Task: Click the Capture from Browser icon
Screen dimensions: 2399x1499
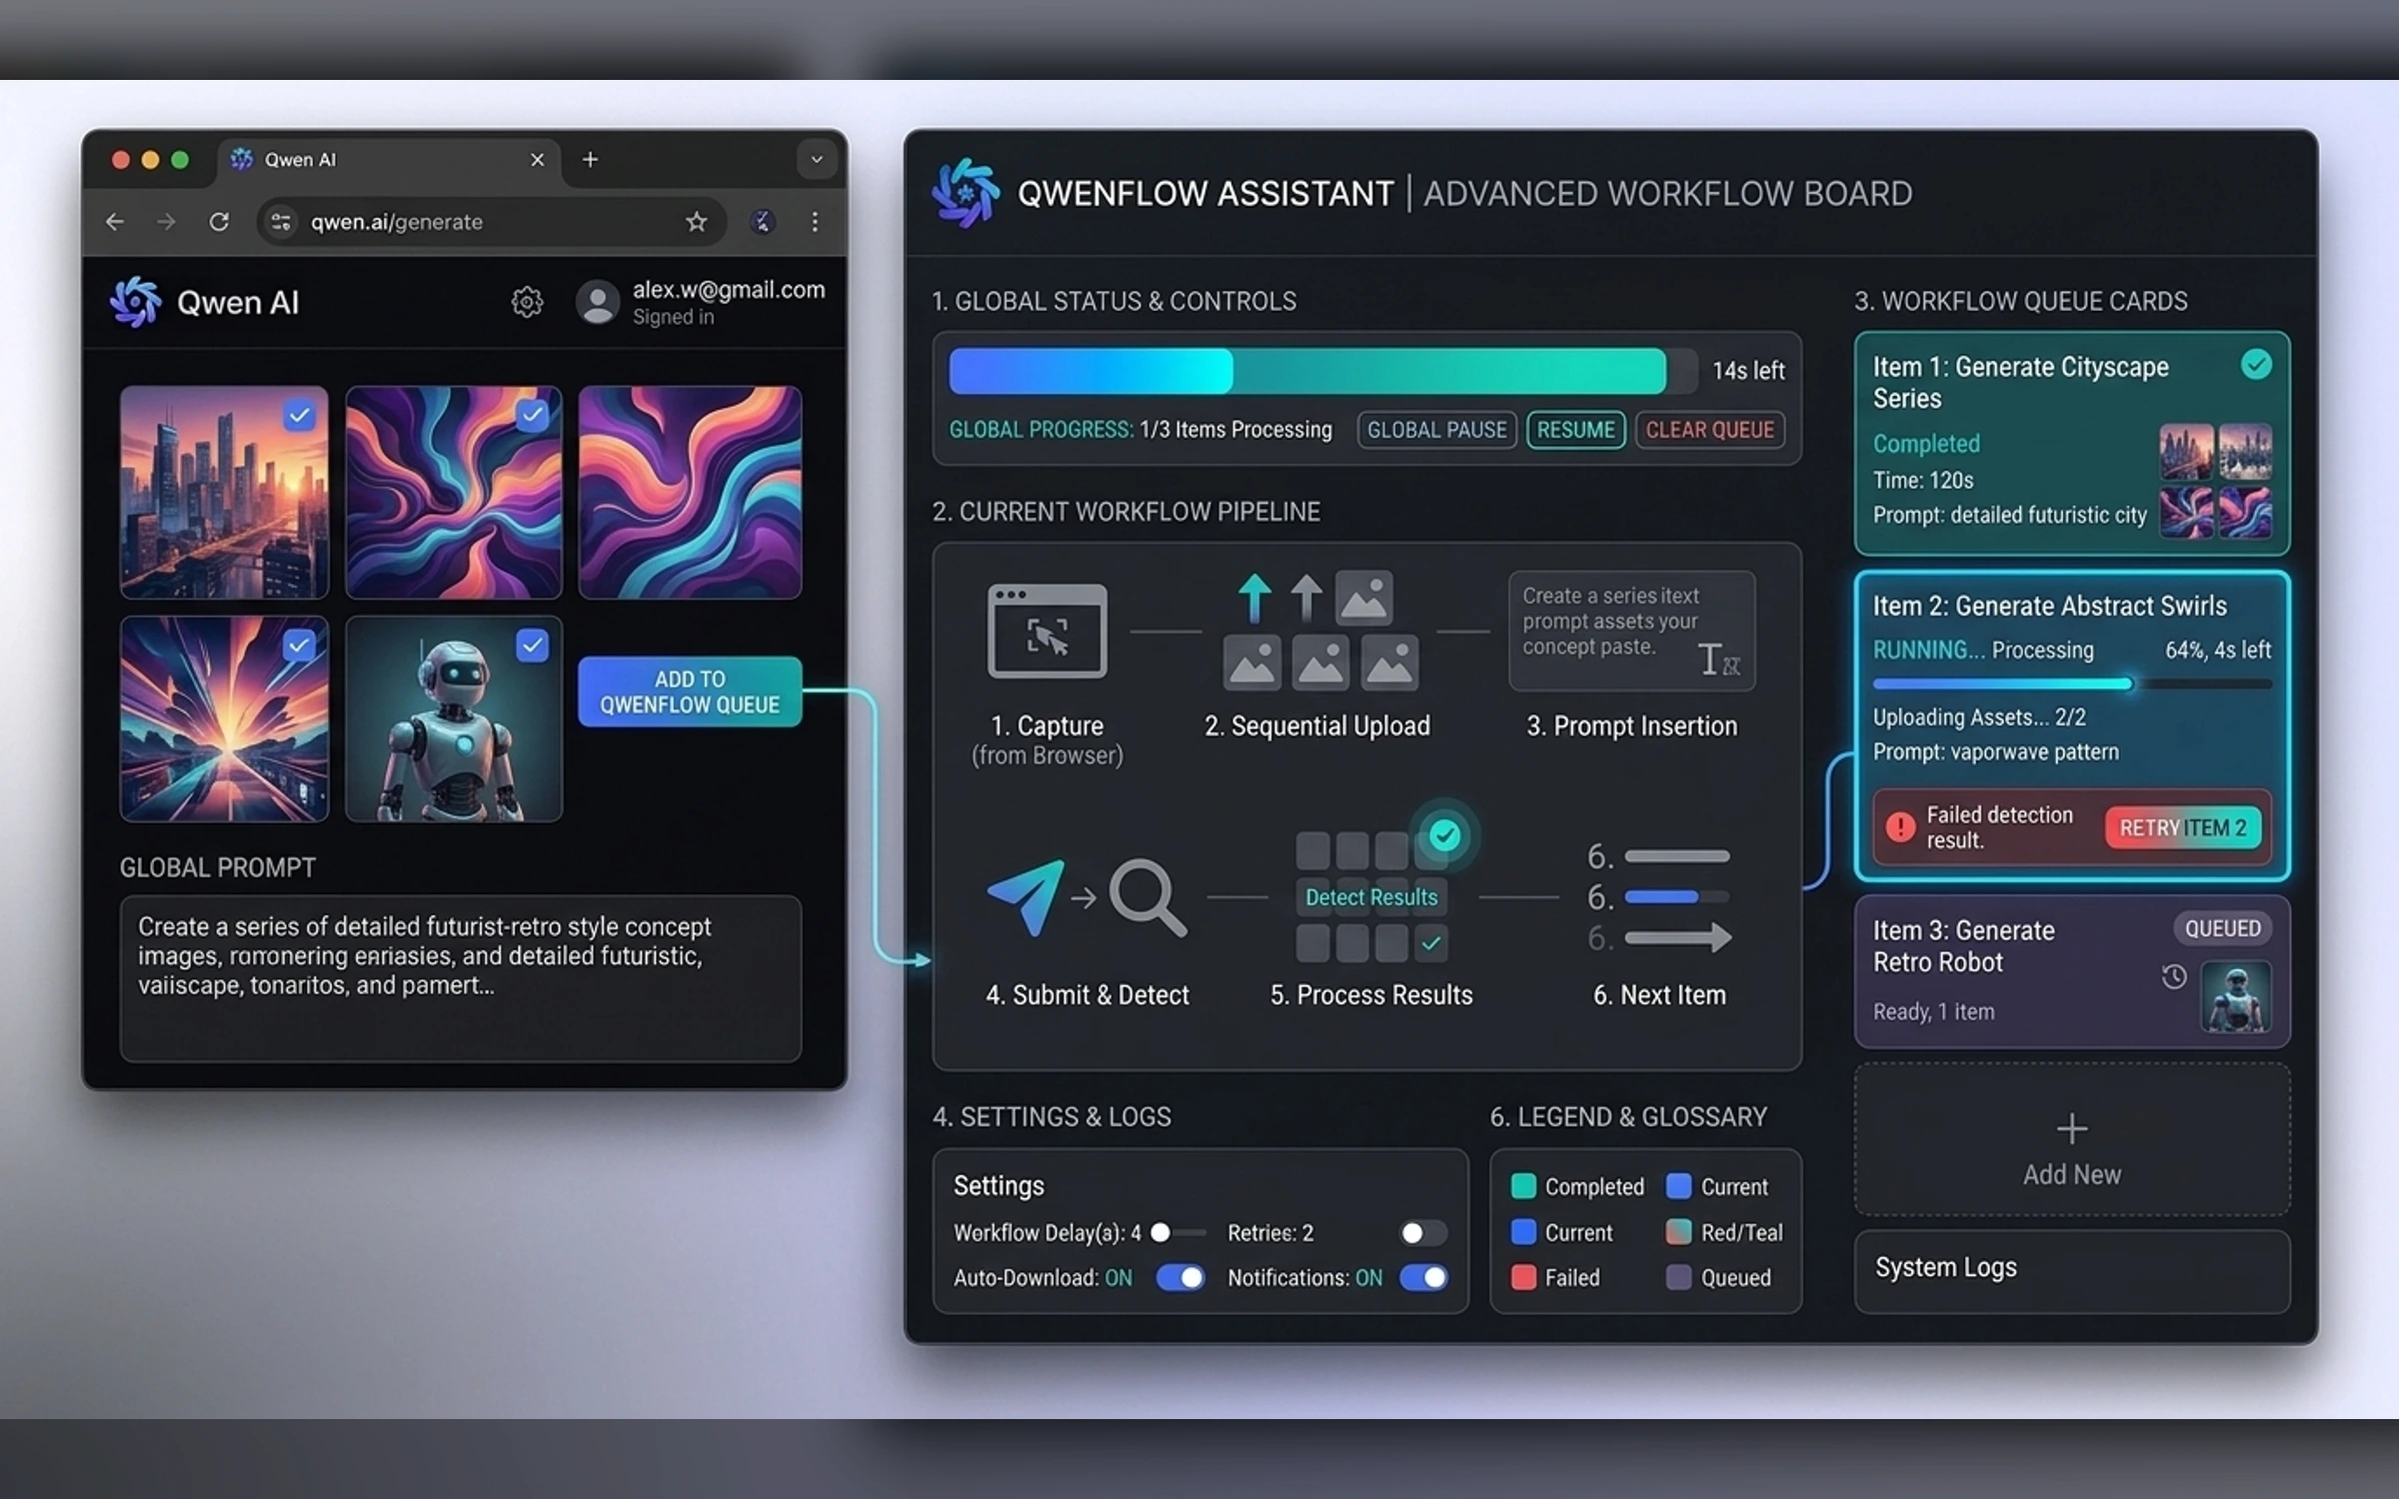Action: pos(1047,632)
